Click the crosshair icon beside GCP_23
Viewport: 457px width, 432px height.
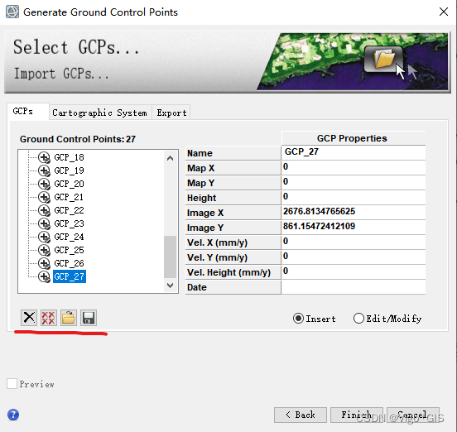[x=45, y=223]
